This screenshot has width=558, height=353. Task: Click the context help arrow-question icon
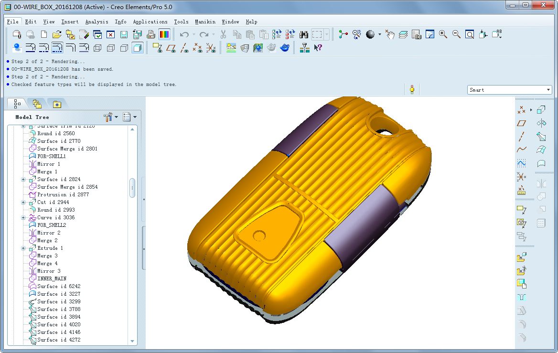pyautogui.click(x=318, y=48)
